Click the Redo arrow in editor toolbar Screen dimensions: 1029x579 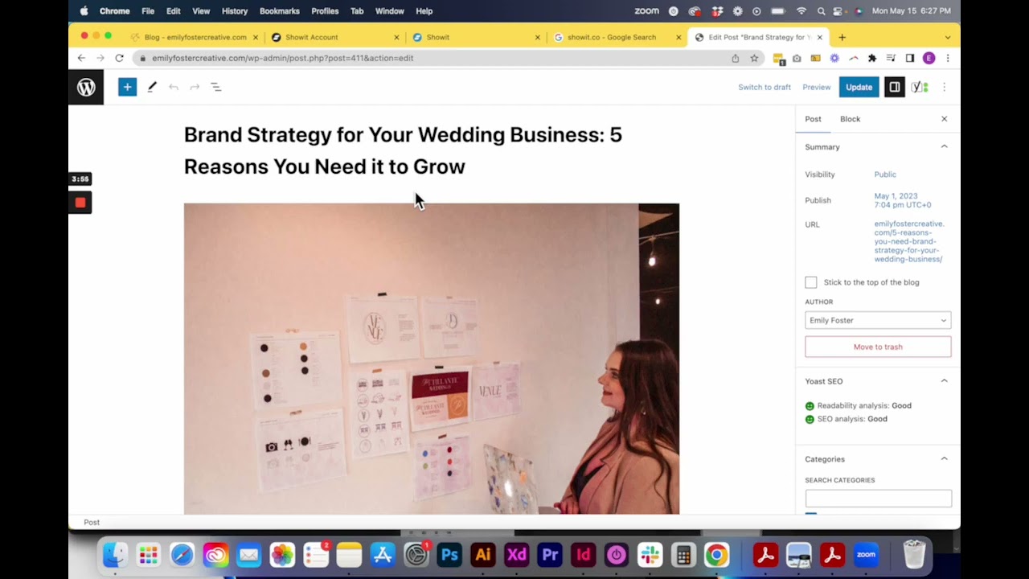point(195,87)
